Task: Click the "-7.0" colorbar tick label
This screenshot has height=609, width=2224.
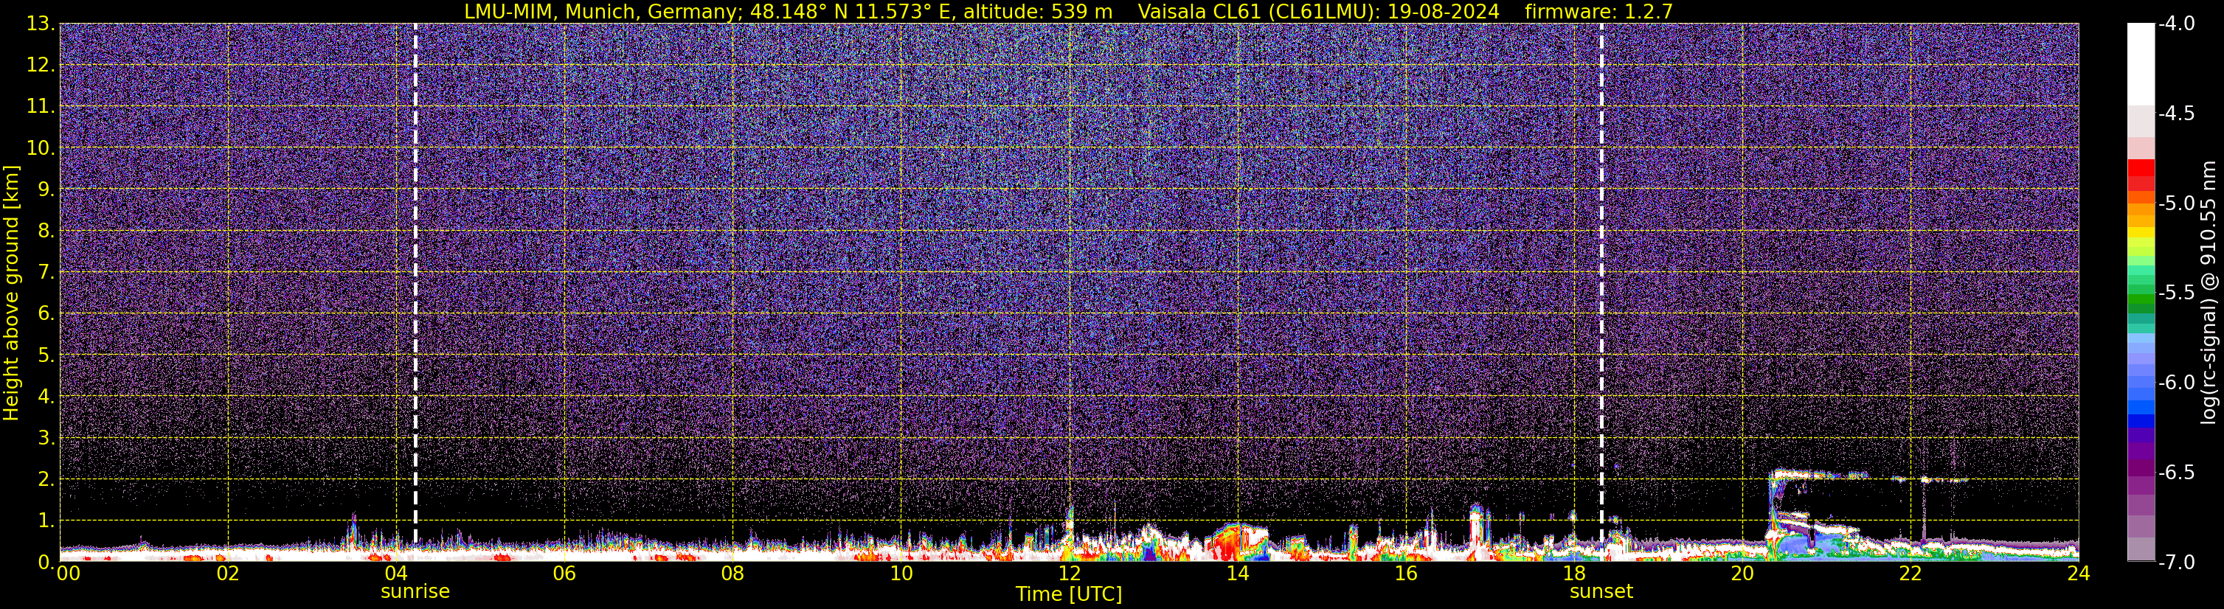Action: (x=2177, y=563)
